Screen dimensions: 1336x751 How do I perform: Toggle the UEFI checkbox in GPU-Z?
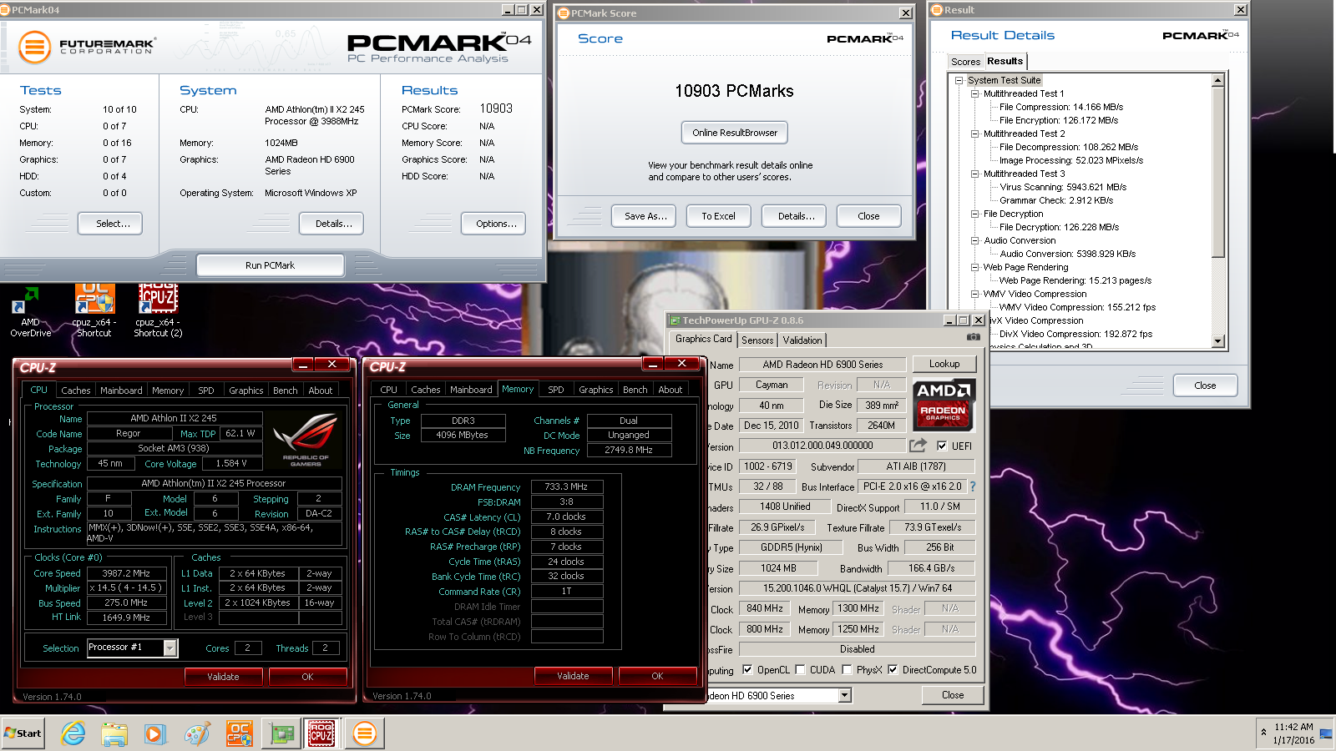[942, 446]
